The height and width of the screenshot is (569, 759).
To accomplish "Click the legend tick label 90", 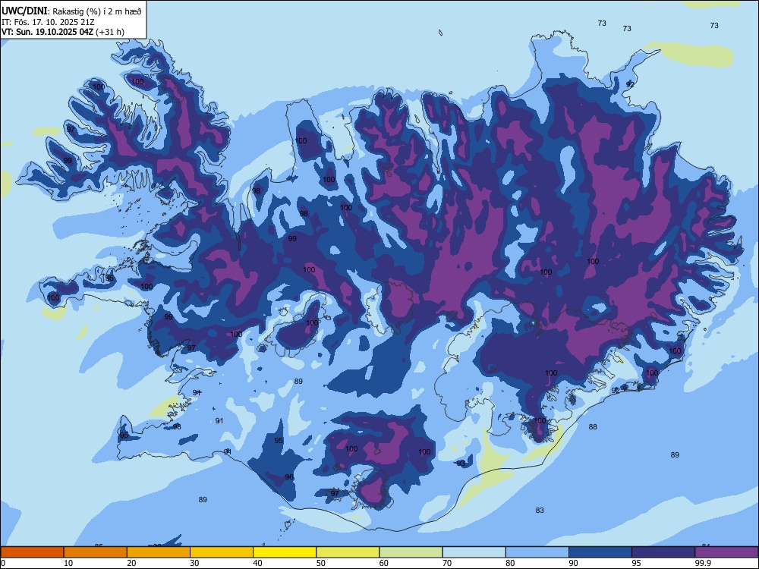I will (573, 563).
